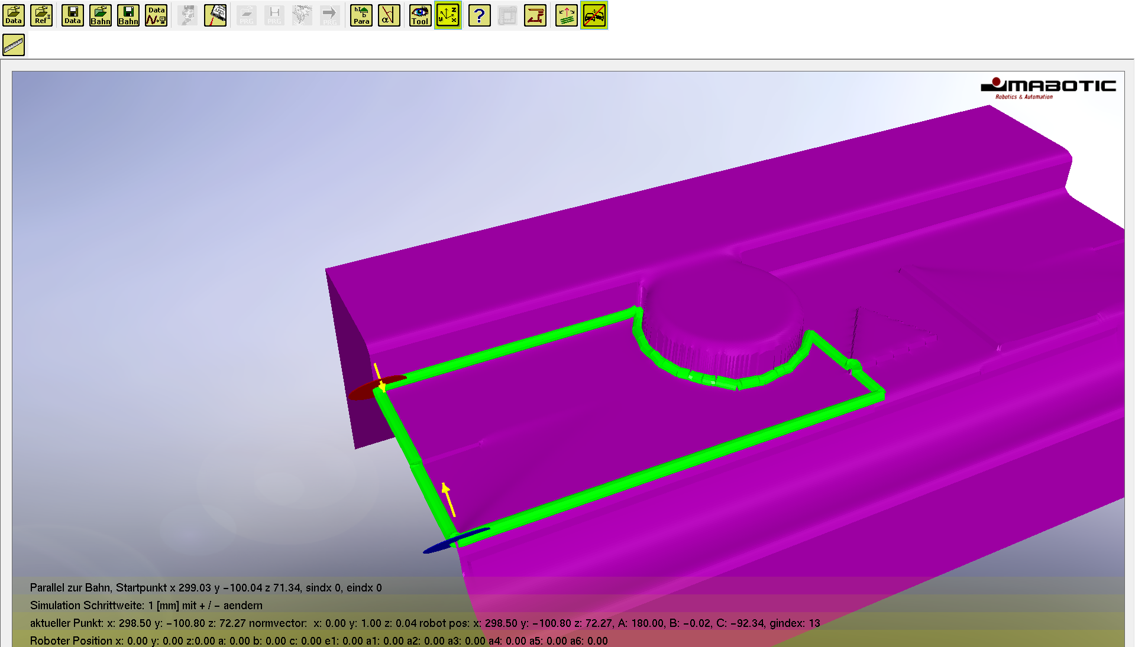
Task: Click the open Data folder icon
Action: click(14, 15)
